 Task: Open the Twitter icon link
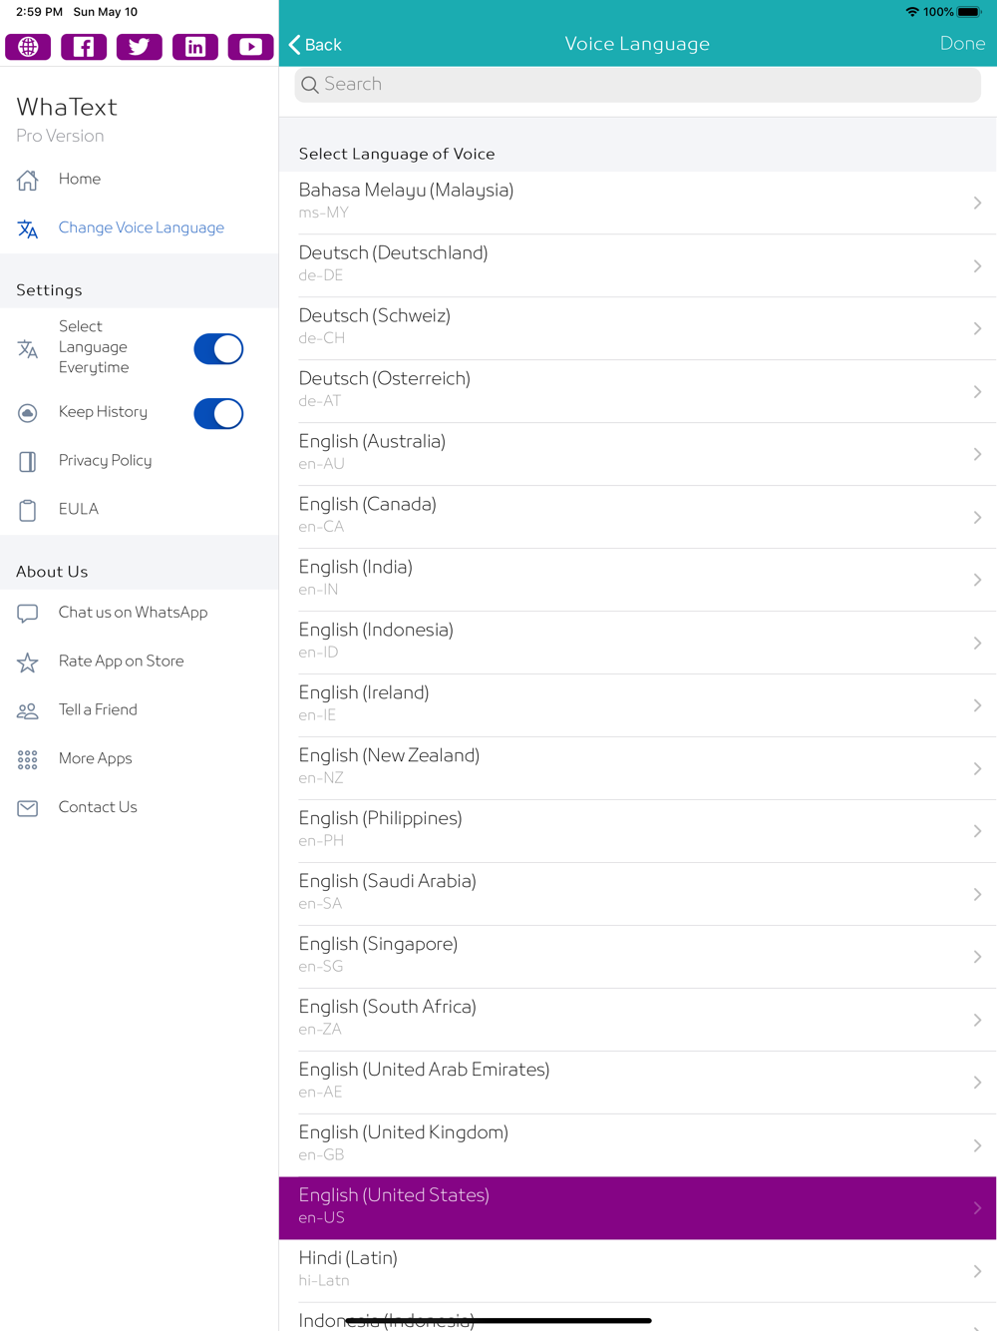pyautogui.click(x=140, y=47)
